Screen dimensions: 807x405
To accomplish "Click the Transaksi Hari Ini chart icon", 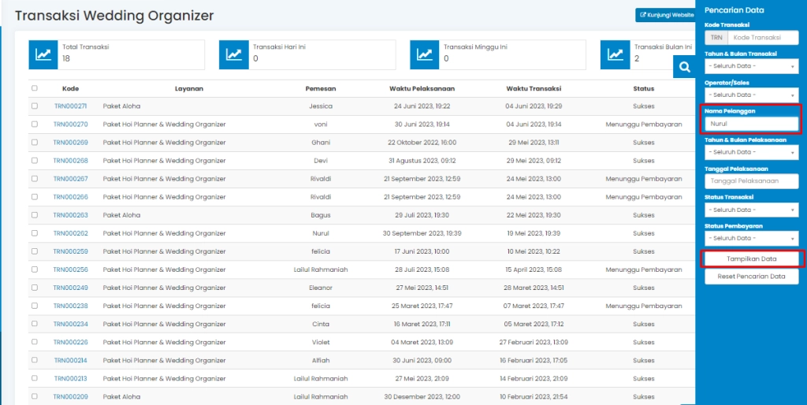I will [234, 54].
